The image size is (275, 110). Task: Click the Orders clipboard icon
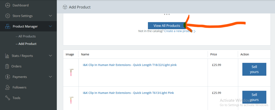pos(7,66)
